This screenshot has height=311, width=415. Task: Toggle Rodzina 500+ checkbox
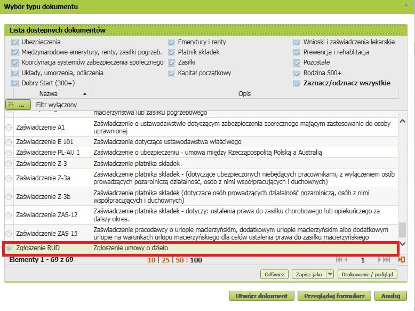click(297, 73)
